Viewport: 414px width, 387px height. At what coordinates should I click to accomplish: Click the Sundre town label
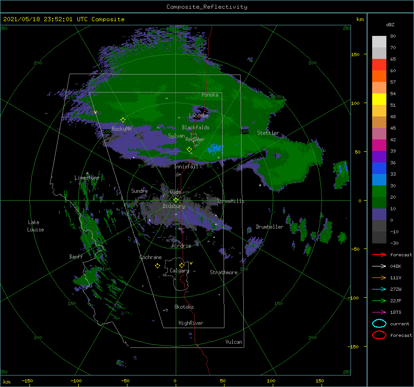tap(139, 191)
